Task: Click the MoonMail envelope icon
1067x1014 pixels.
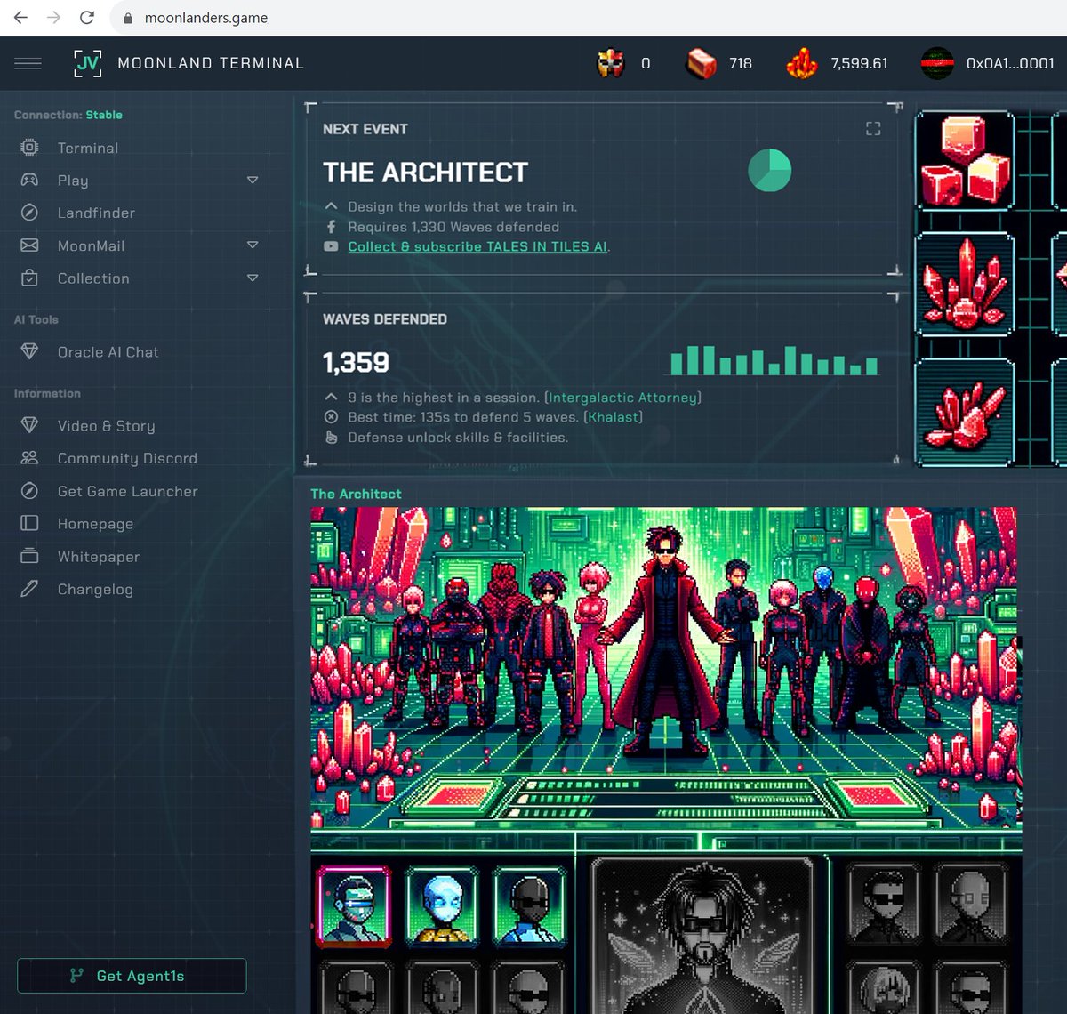Action: tap(29, 245)
